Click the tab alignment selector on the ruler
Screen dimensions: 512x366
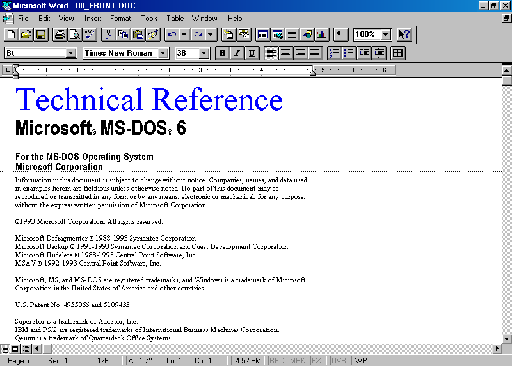pyautogui.click(x=7, y=70)
